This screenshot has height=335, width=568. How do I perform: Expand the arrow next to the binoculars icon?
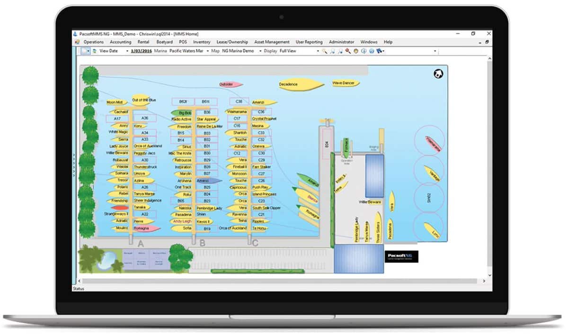383,51
